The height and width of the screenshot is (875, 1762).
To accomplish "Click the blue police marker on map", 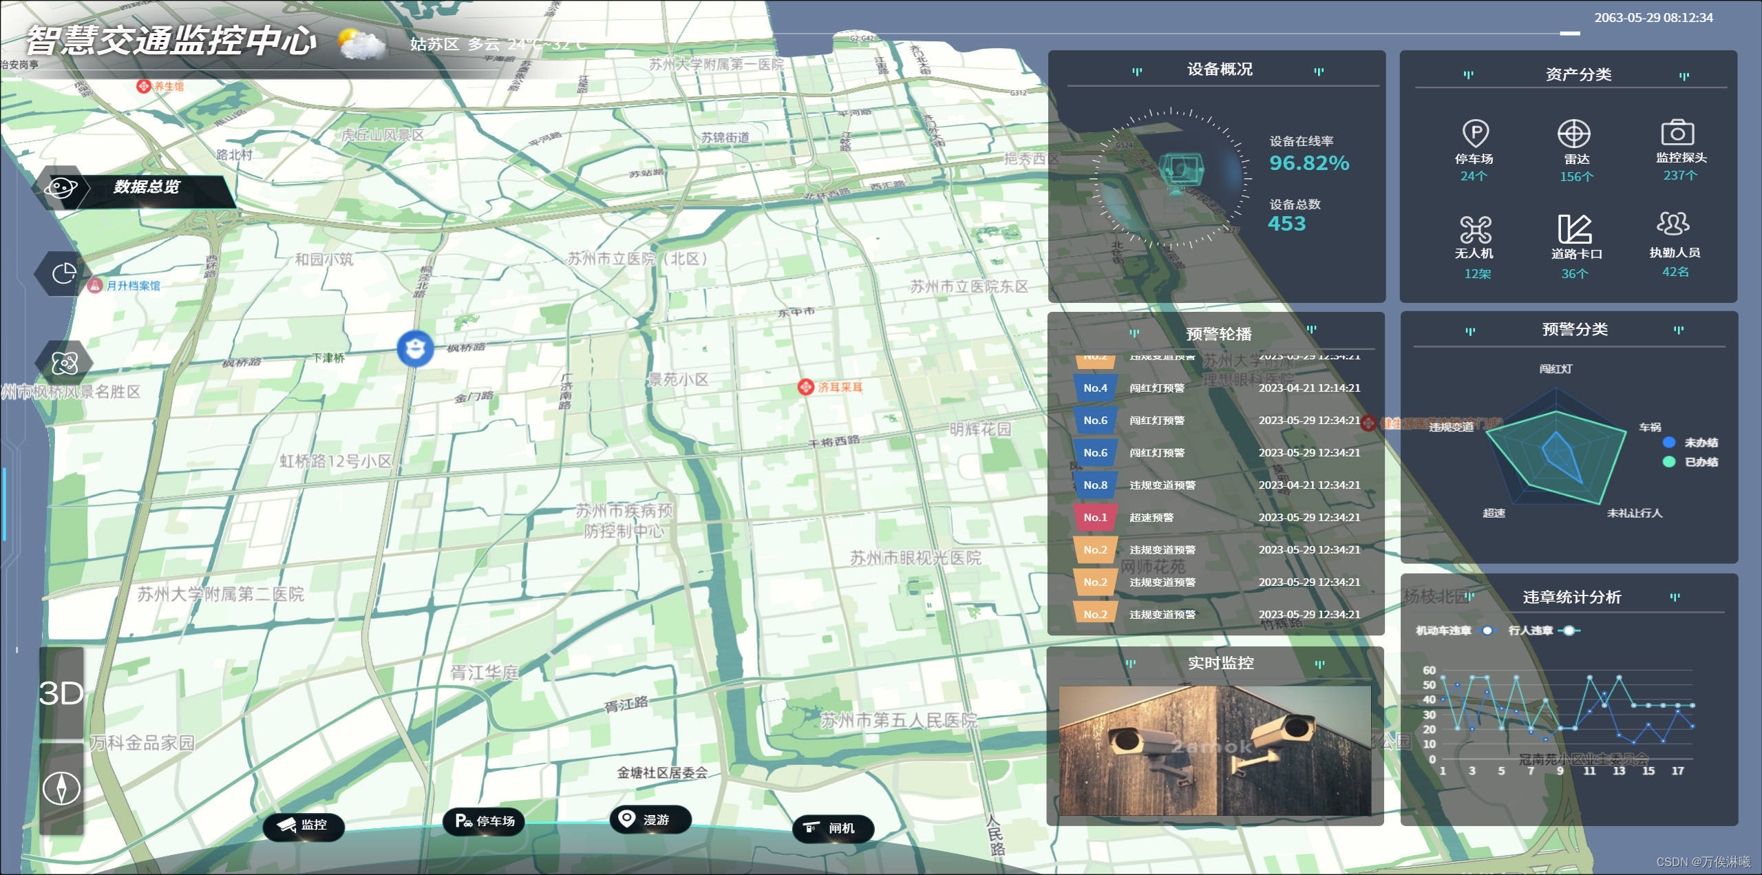I will click(x=415, y=348).
